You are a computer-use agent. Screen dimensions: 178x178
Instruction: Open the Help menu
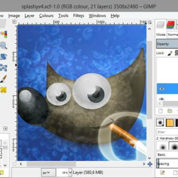115,16
